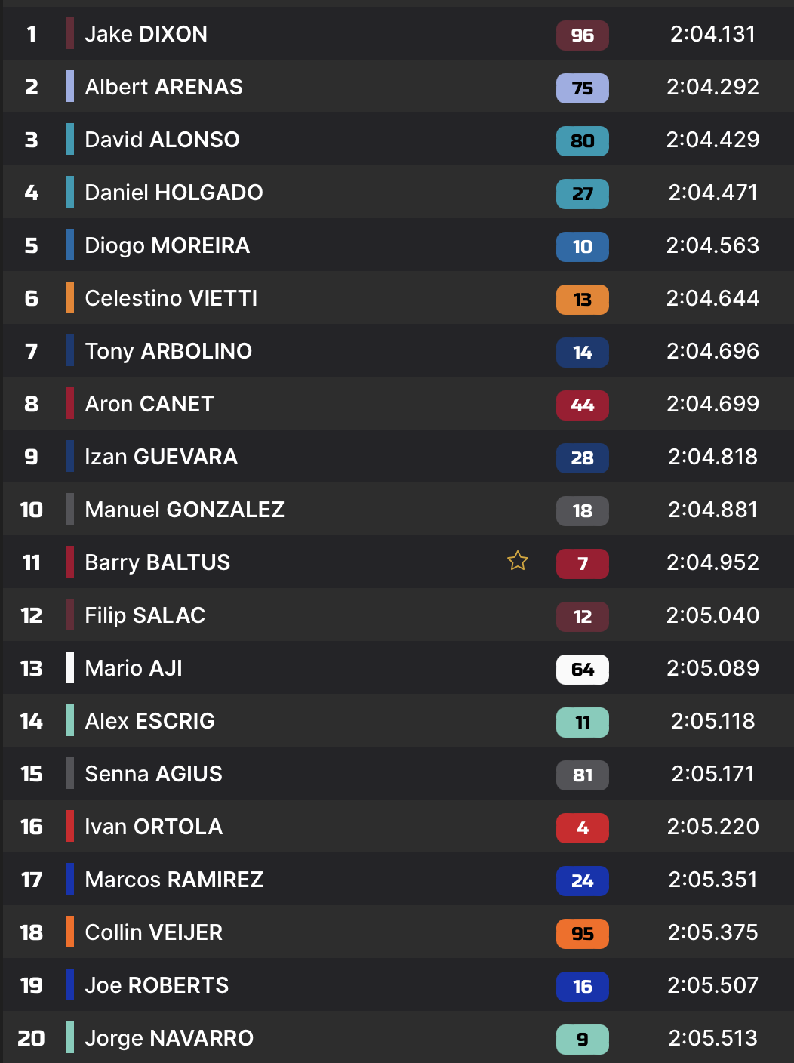Select the Joe ROBERTS row name
This screenshot has height=1063, width=794.
pyautogui.click(x=156, y=985)
